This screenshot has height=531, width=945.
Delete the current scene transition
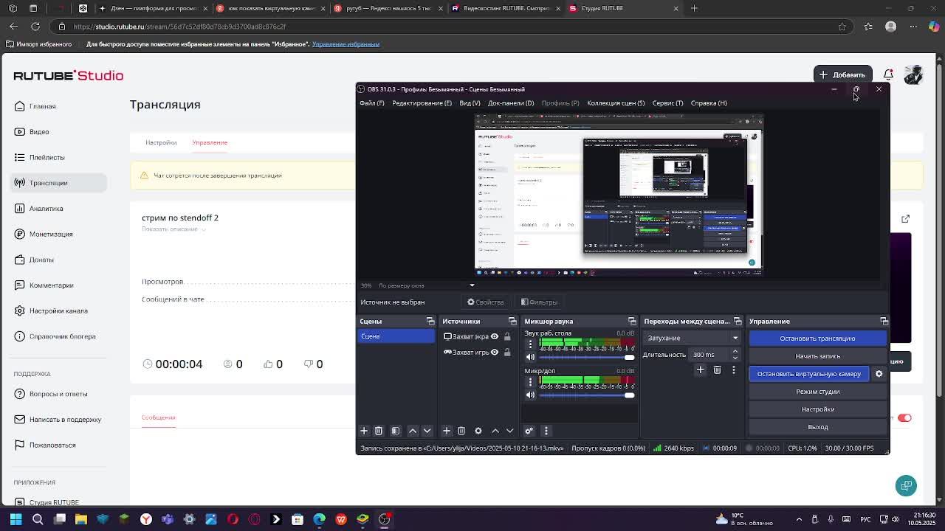tap(717, 370)
